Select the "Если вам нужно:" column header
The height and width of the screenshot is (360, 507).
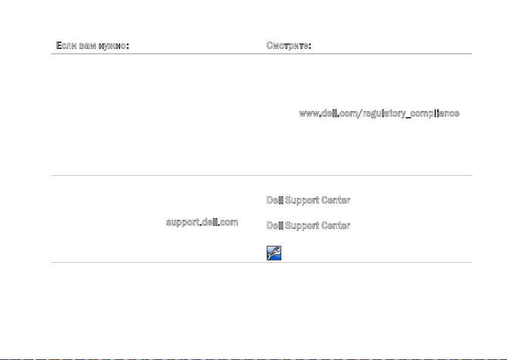pos(92,46)
